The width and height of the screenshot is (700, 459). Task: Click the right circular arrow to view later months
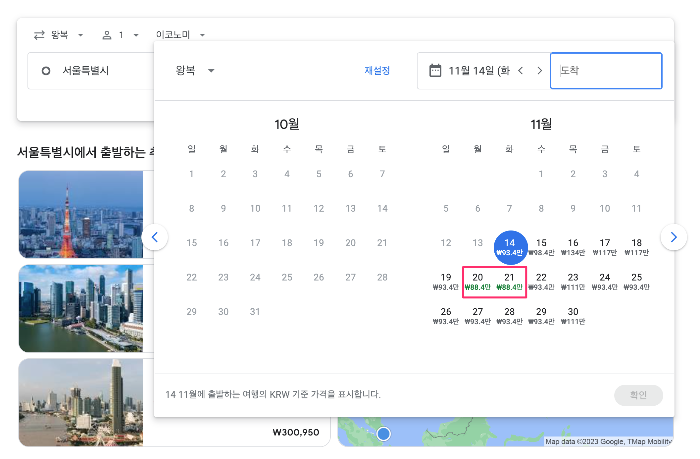[x=674, y=237]
